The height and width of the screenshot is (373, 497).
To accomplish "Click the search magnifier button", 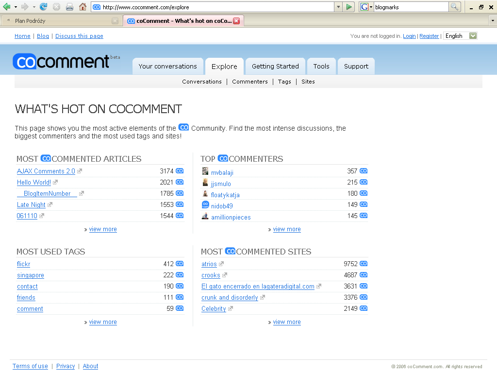I will click(x=454, y=7).
